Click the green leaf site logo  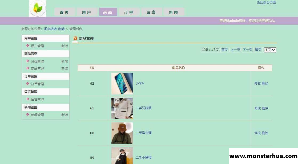(x=38, y=9)
